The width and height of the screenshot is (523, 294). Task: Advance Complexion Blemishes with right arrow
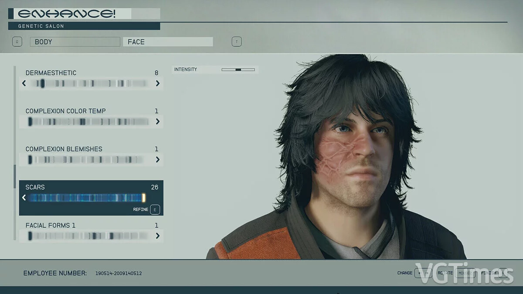point(157,160)
